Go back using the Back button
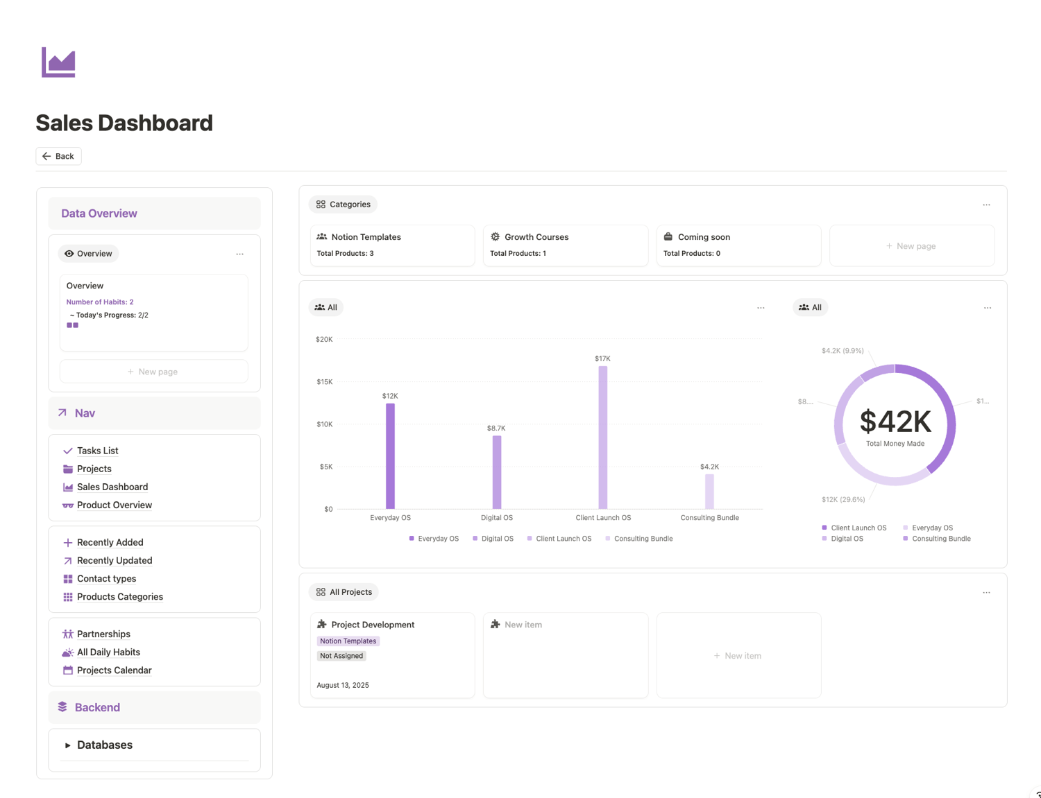This screenshot has height=798, width=1041. pyautogui.click(x=58, y=156)
